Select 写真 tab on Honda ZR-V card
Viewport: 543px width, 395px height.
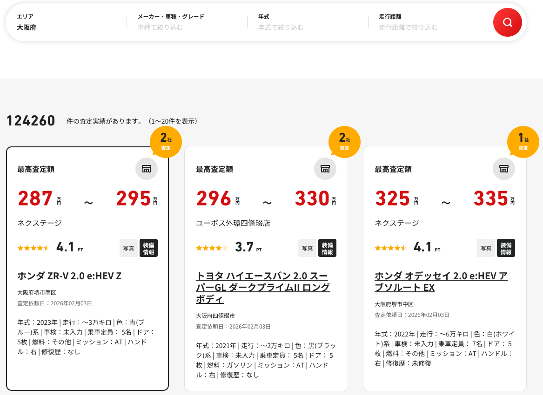click(128, 248)
